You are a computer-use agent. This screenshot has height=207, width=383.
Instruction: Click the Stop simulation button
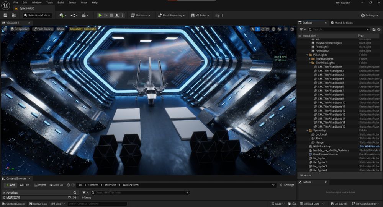point(111,15)
